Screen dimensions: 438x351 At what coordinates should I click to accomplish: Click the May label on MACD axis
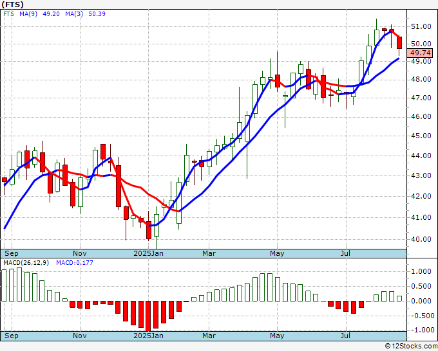point(277,336)
